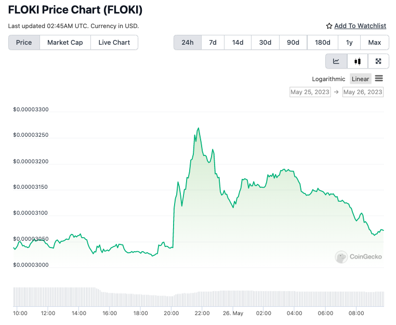Viewport: 396px width, 325px height.
Task: Click the 20:00 time axis label
Action: tap(171, 314)
